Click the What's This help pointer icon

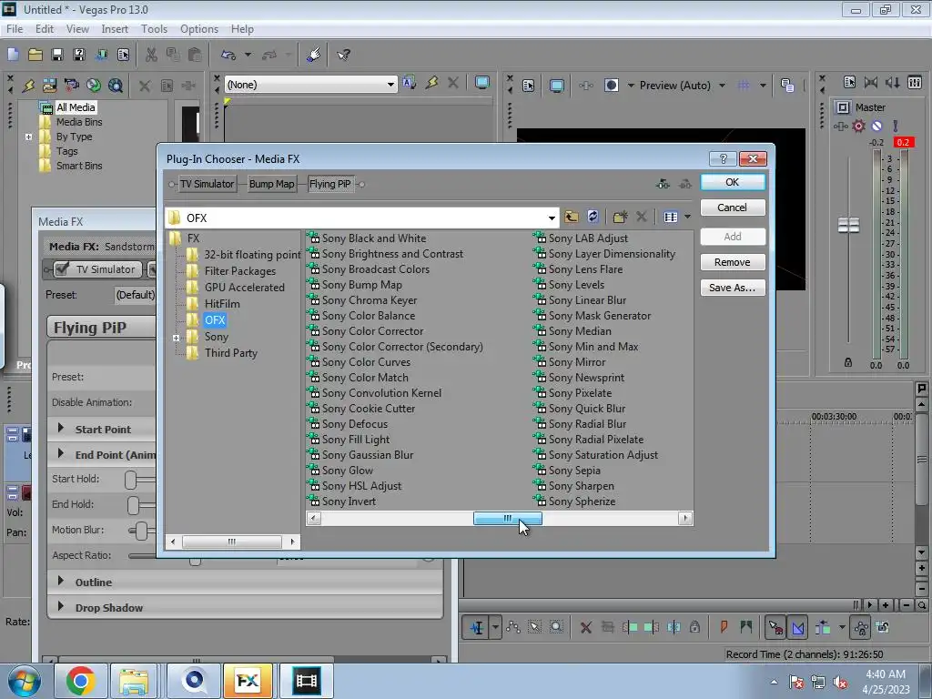click(343, 55)
